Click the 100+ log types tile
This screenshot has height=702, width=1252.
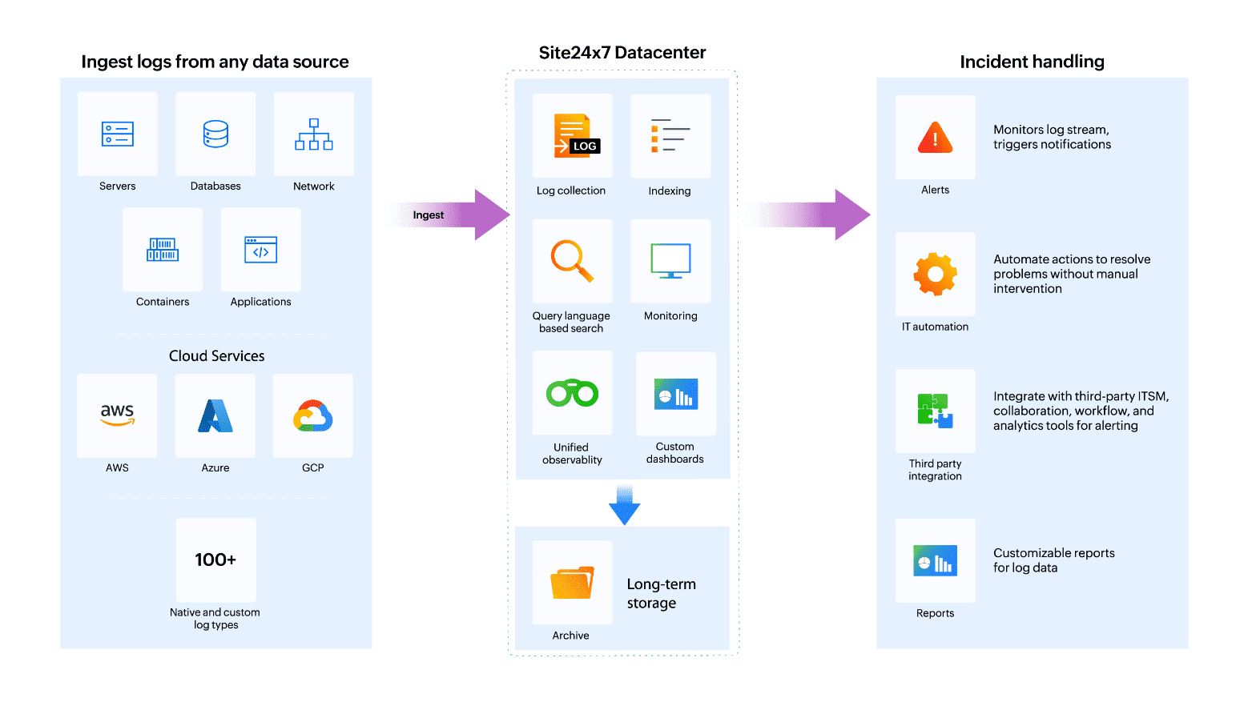click(x=216, y=560)
